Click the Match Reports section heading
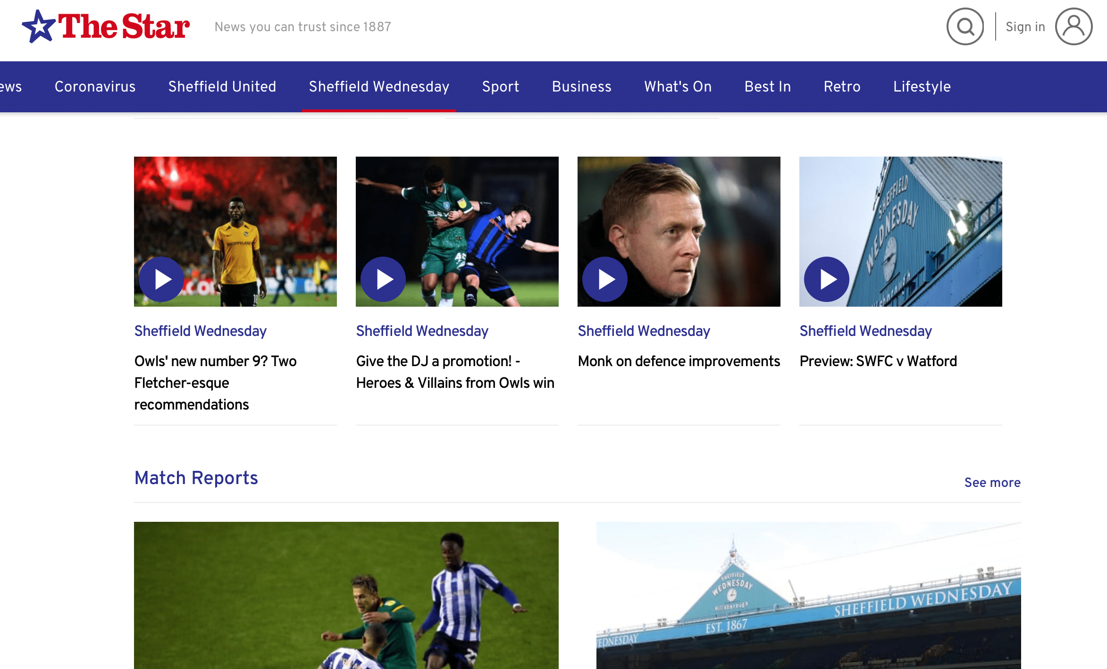 click(x=196, y=478)
